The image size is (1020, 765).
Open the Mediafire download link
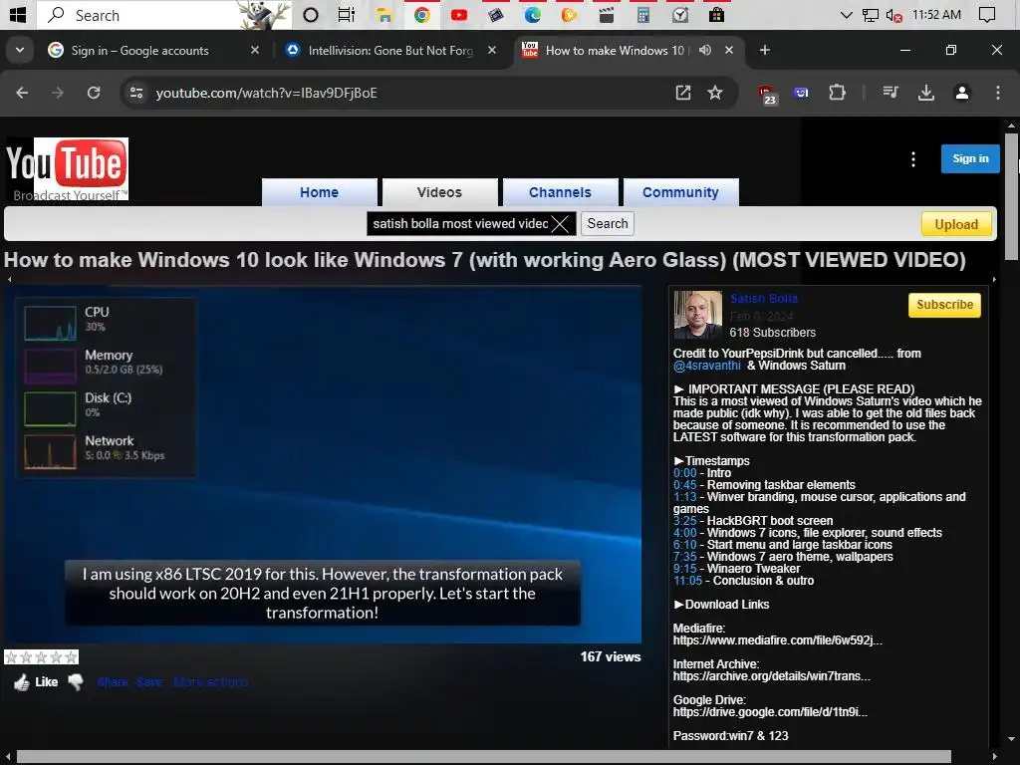tap(778, 640)
